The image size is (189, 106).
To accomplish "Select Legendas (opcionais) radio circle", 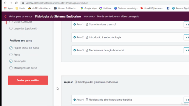I will (11, 29).
